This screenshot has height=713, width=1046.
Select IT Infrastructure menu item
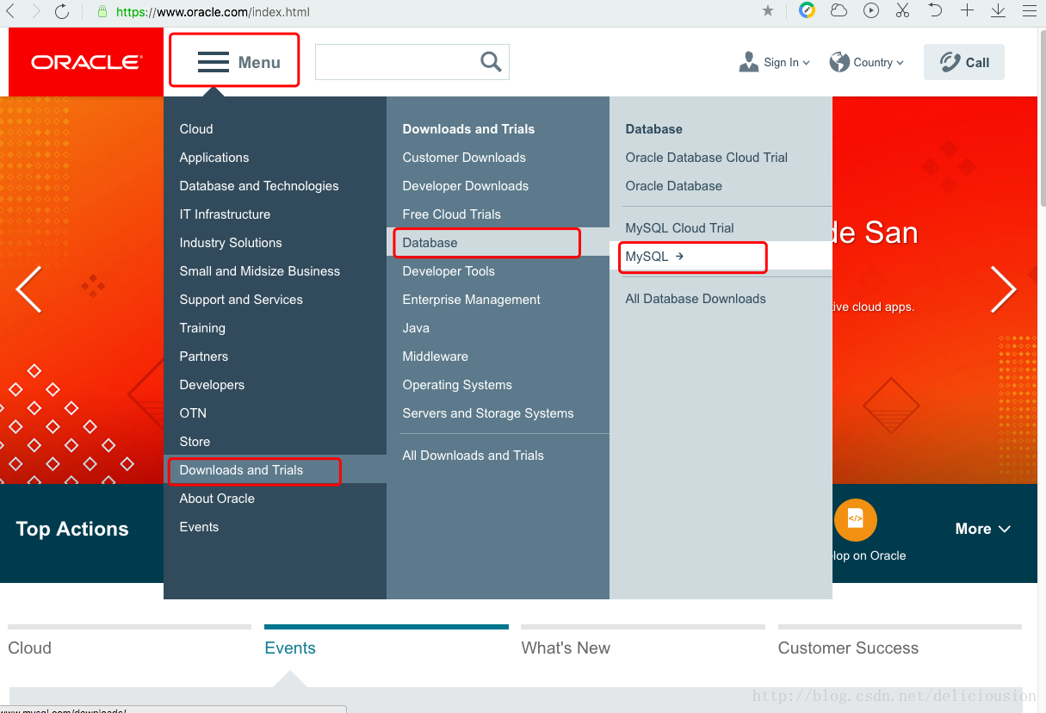(225, 214)
